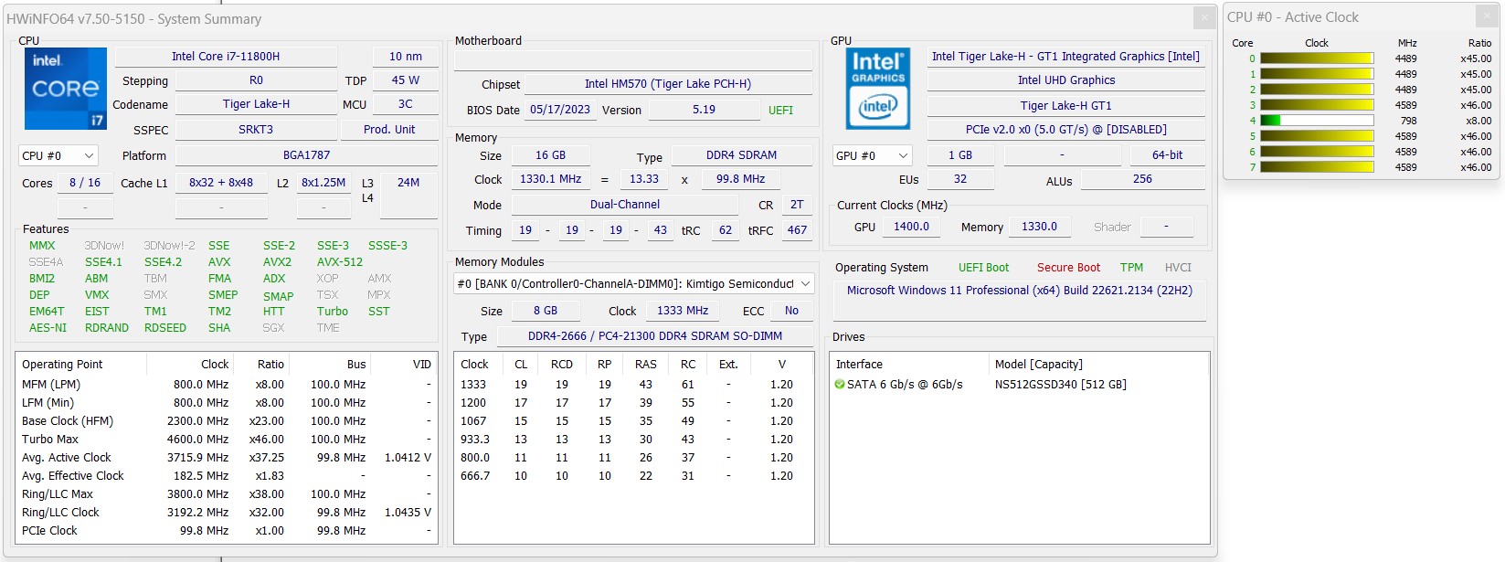Image resolution: width=1505 pixels, height=562 pixels.
Task: Select the SSPEC value SRKT3
Action: (x=256, y=130)
